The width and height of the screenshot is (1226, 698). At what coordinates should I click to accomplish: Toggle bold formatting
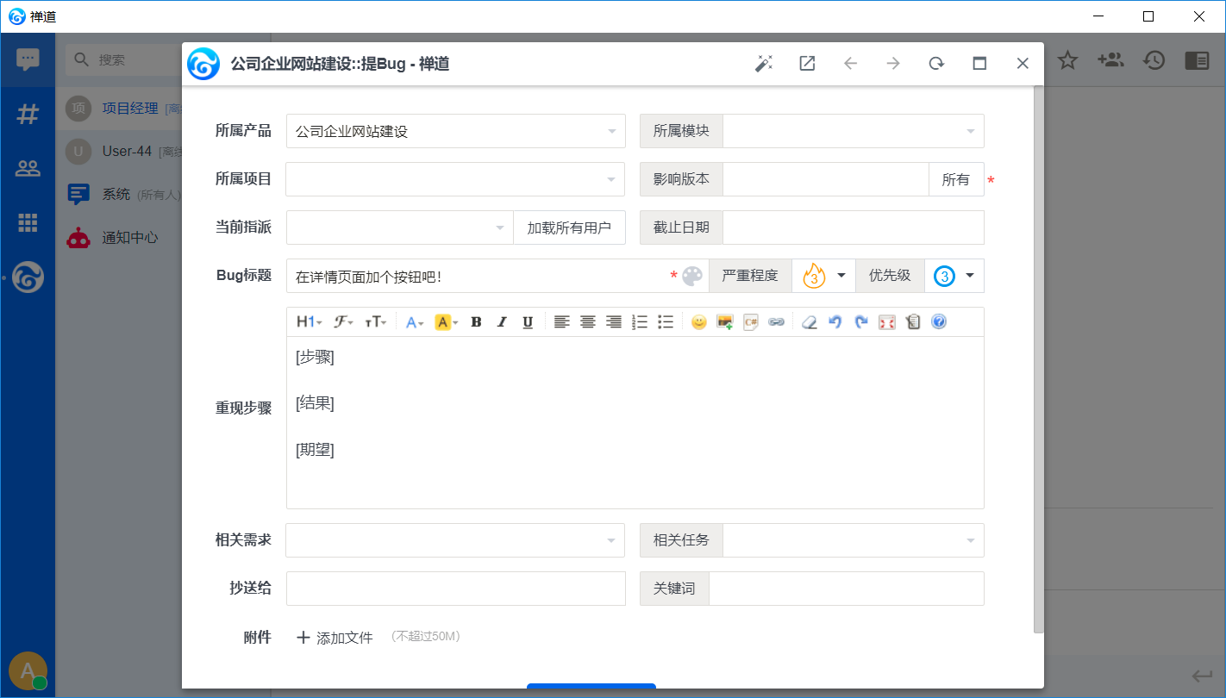(x=476, y=322)
